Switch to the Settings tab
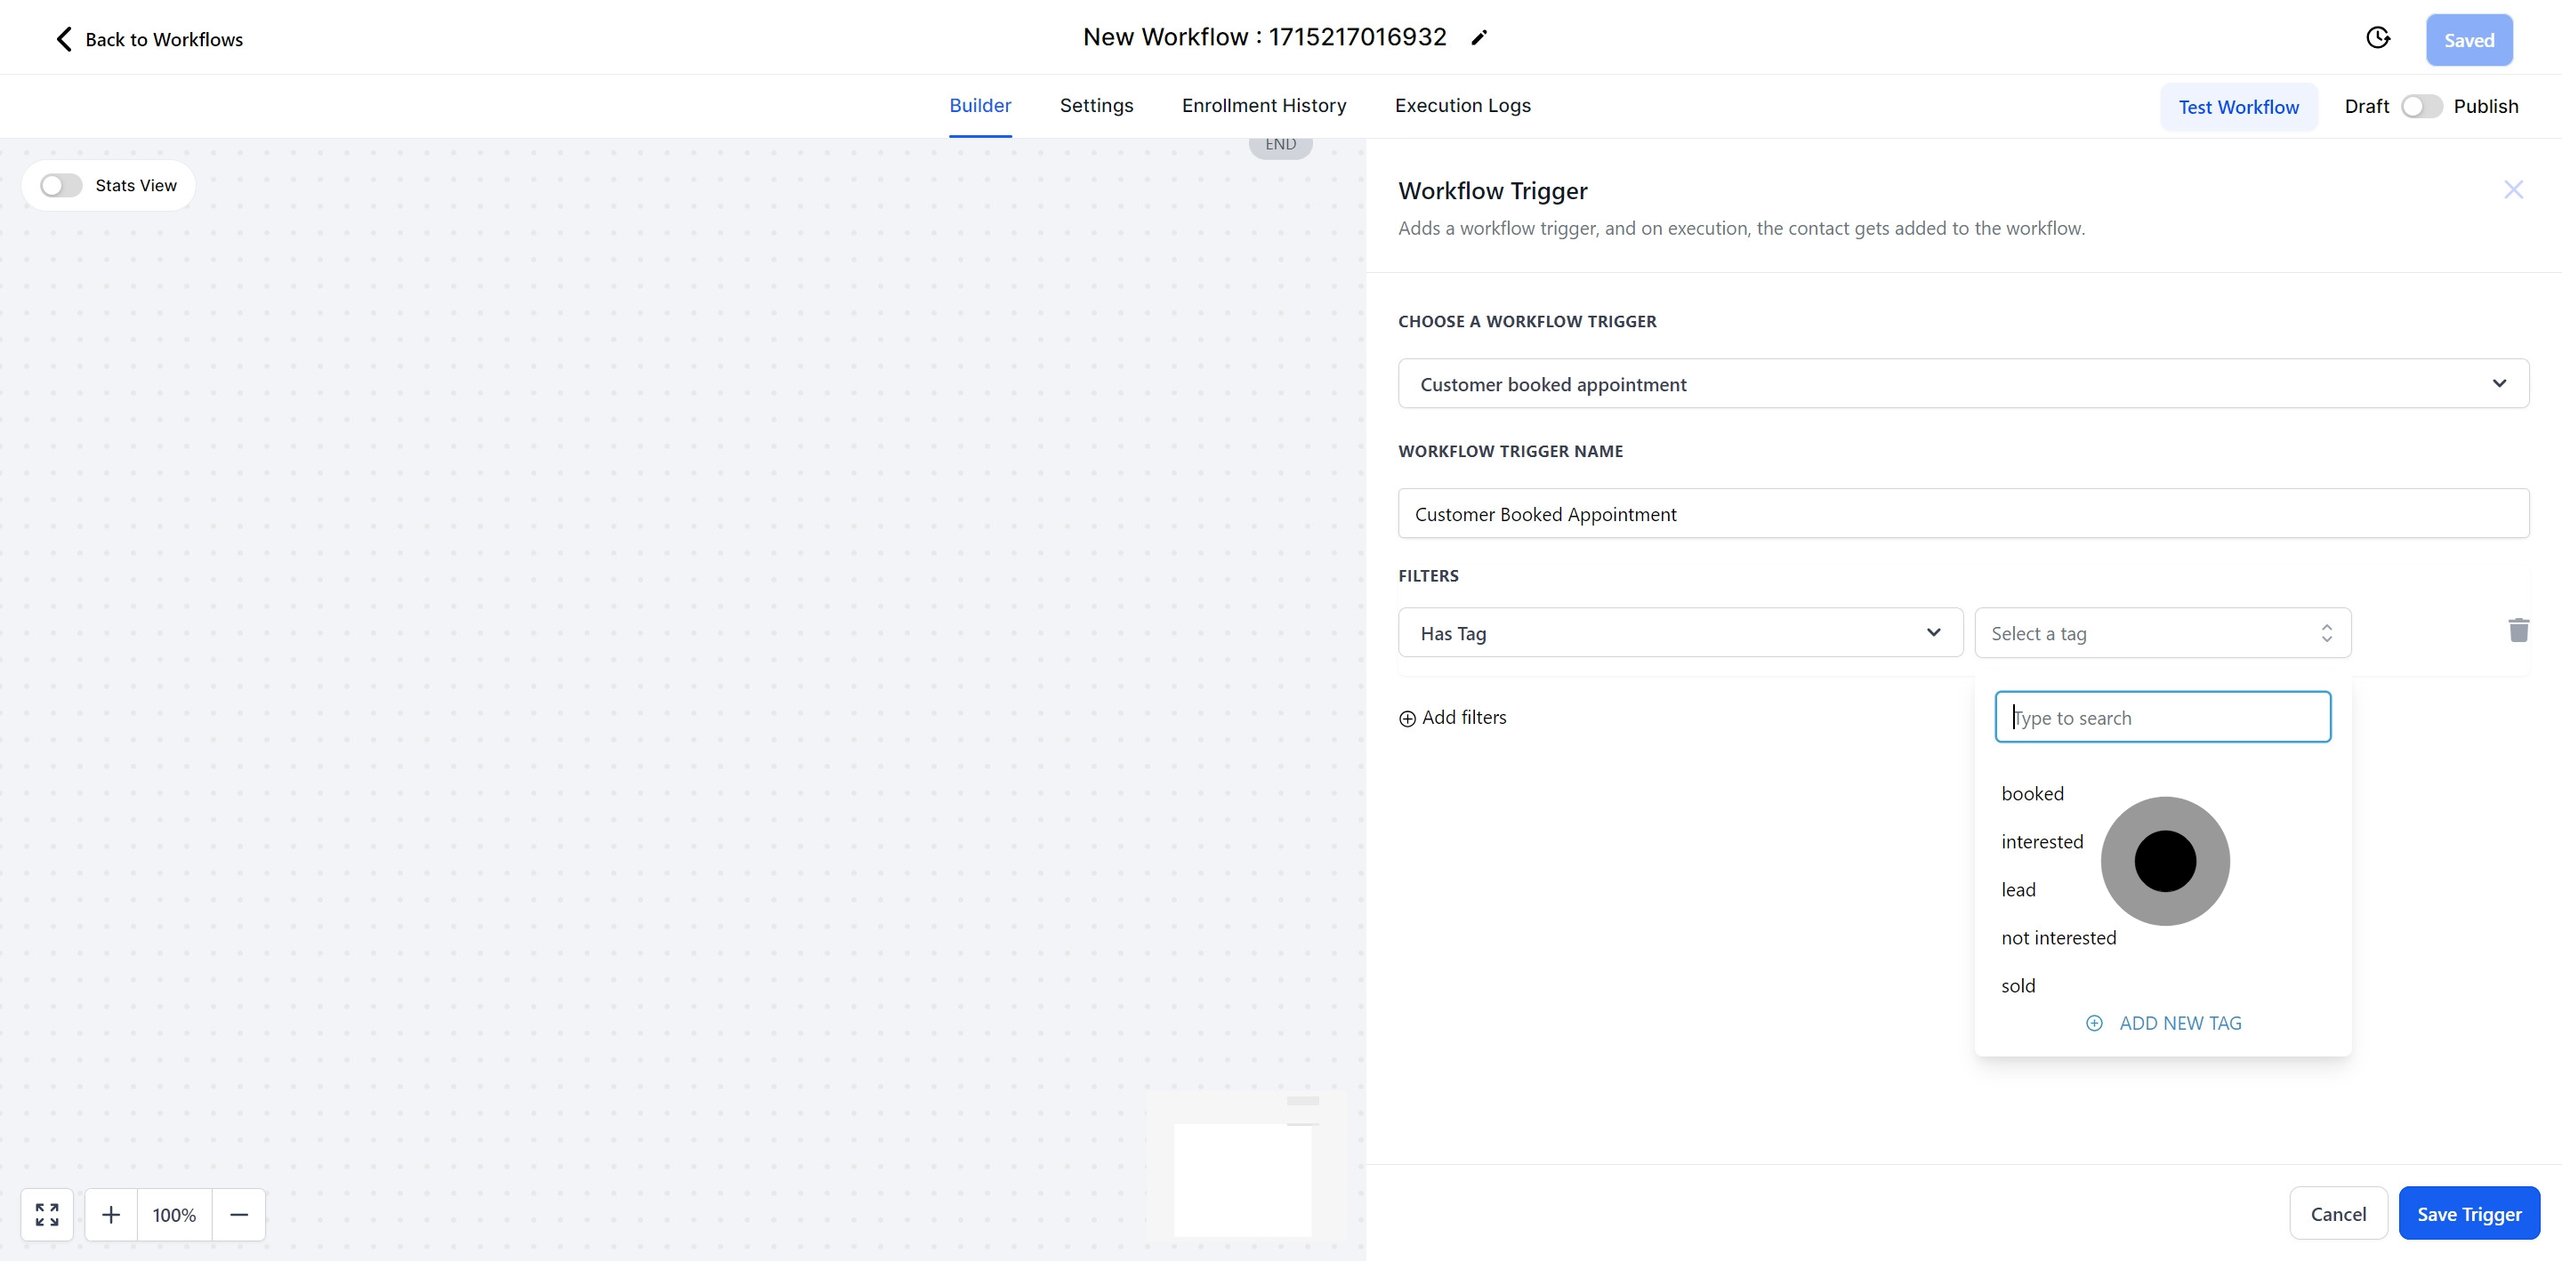This screenshot has width=2562, height=1261. [x=1096, y=106]
